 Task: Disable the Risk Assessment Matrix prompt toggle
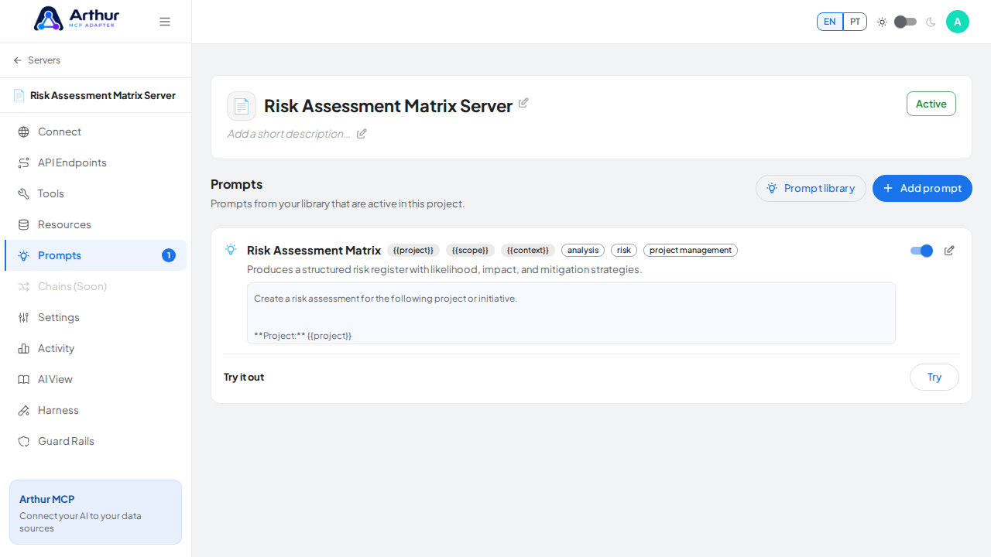(x=921, y=251)
